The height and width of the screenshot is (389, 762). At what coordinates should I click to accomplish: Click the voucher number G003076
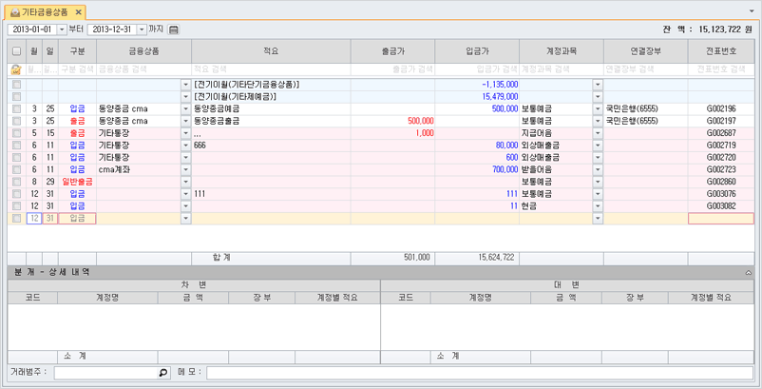tap(721, 194)
